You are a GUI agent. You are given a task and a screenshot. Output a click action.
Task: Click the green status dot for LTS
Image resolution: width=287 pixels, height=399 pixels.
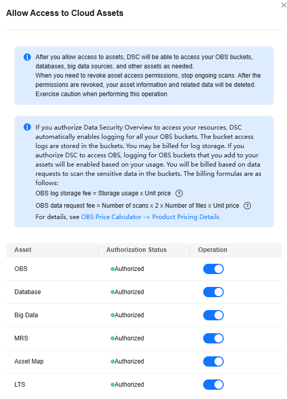click(x=113, y=385)
